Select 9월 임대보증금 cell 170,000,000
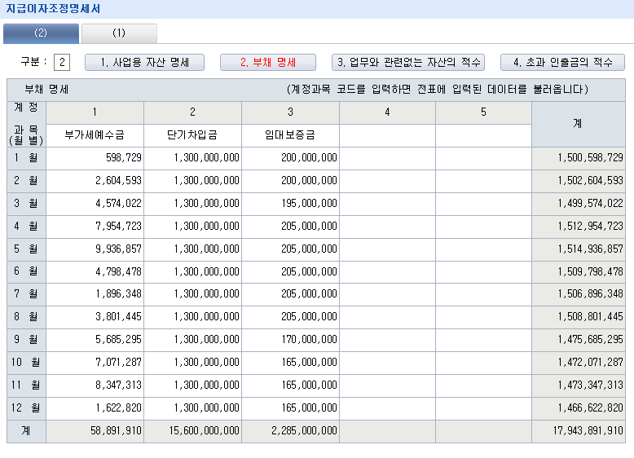This screenshot has height=458, width=634. pos(290,340)
